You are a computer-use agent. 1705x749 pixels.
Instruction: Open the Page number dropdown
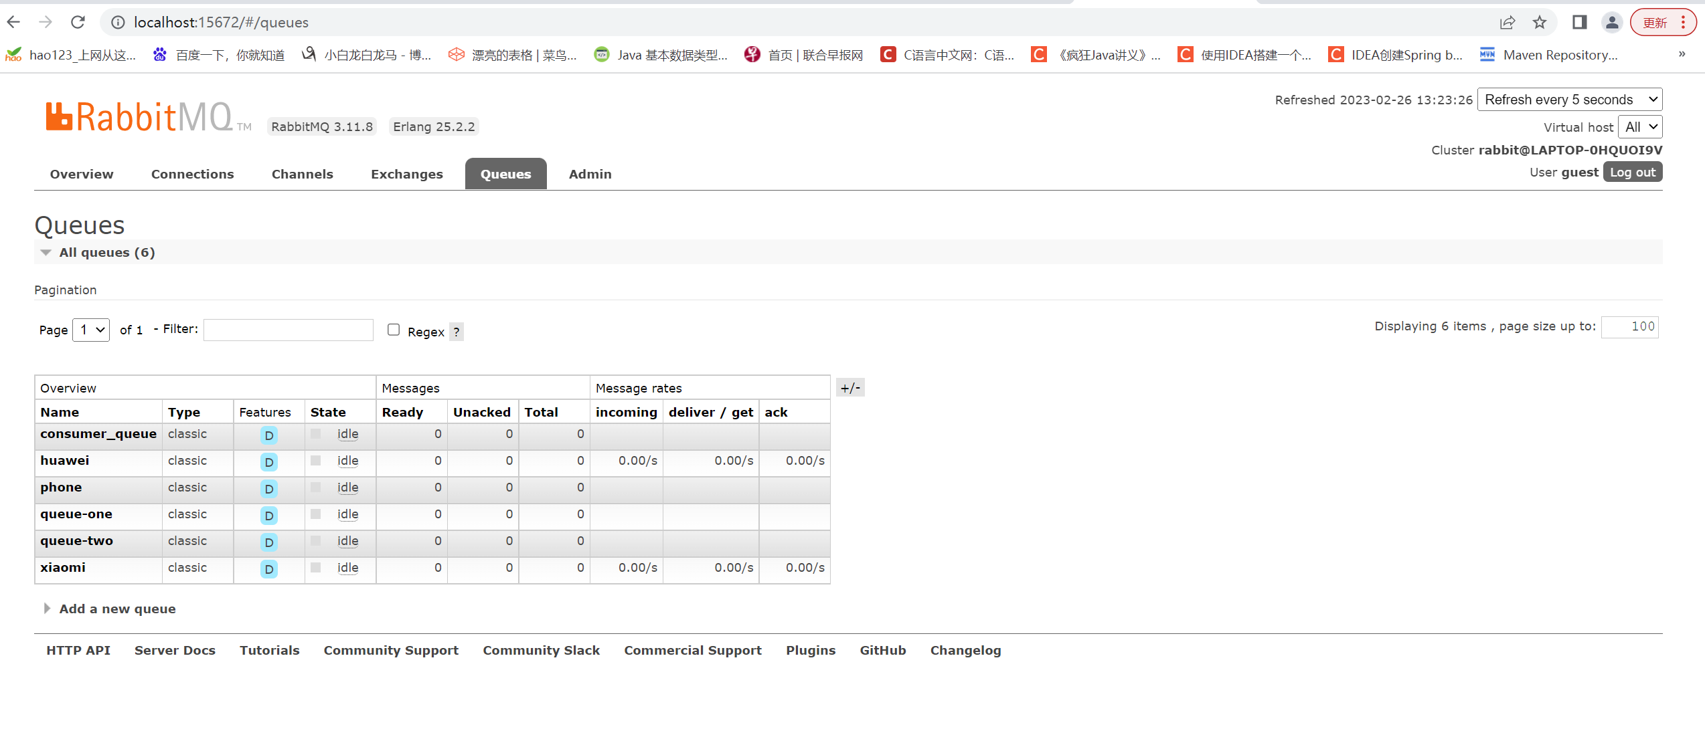pos(91,330)
